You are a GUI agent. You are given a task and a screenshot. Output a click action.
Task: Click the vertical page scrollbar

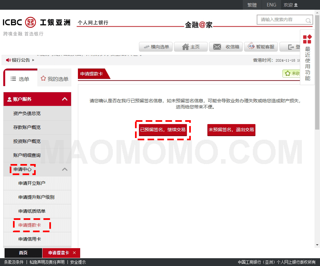[x=317, y=97]
